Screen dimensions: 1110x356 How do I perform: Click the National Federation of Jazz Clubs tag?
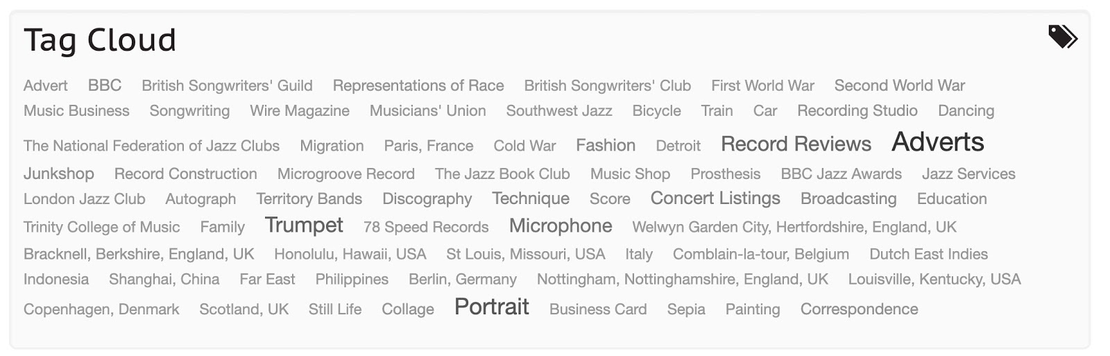(x=151, y=146)
